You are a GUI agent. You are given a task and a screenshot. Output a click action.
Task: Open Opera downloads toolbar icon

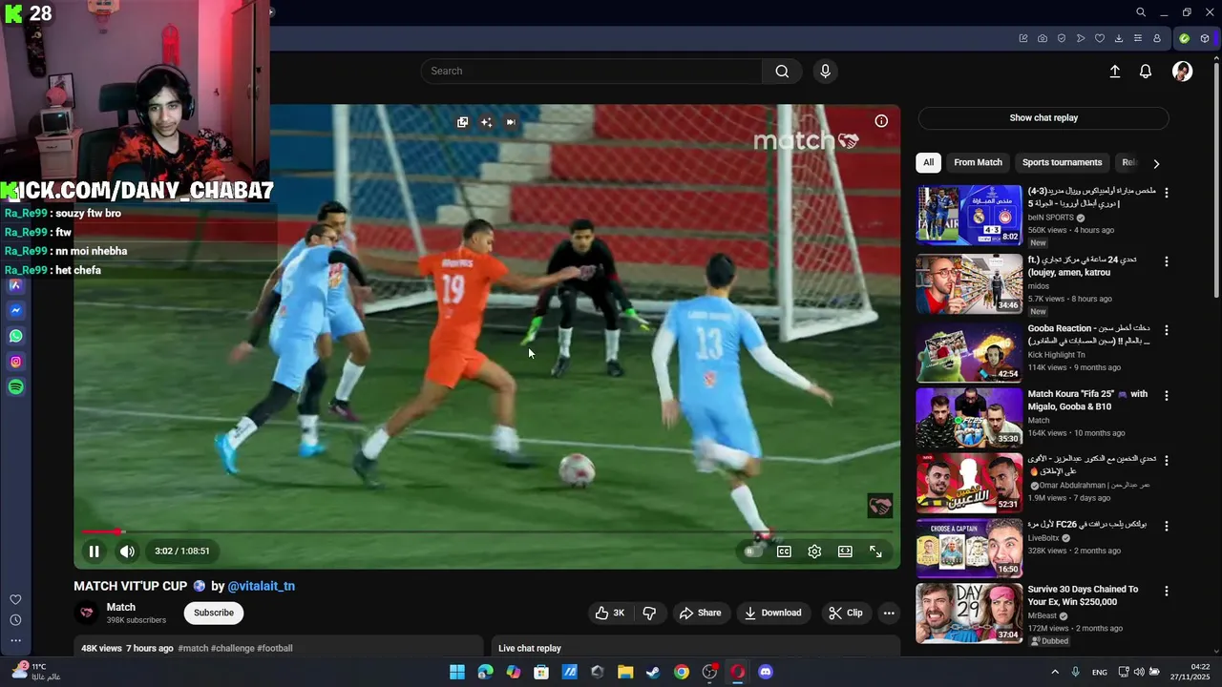click(1119, 38)
